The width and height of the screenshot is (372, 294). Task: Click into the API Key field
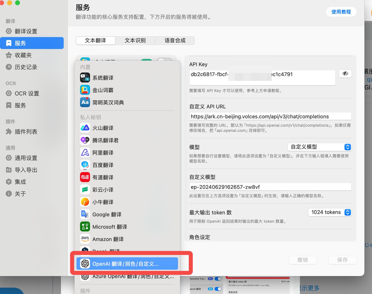262,78
